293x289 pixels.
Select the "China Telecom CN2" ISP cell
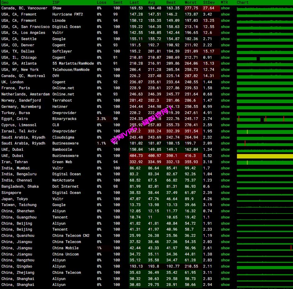point(71,236)
